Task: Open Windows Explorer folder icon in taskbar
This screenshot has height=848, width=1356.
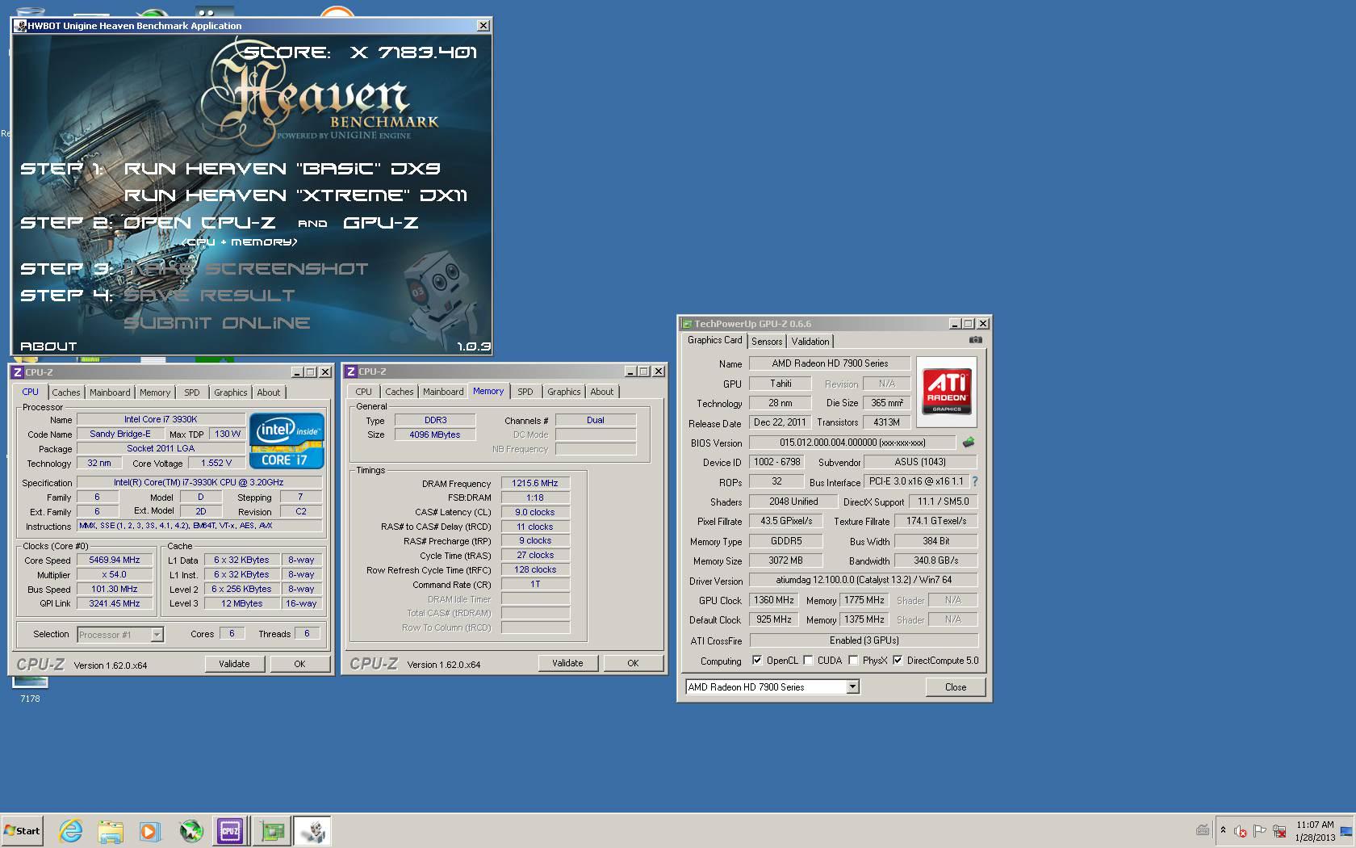Action: pyautogui.click(x=110, y=830)
